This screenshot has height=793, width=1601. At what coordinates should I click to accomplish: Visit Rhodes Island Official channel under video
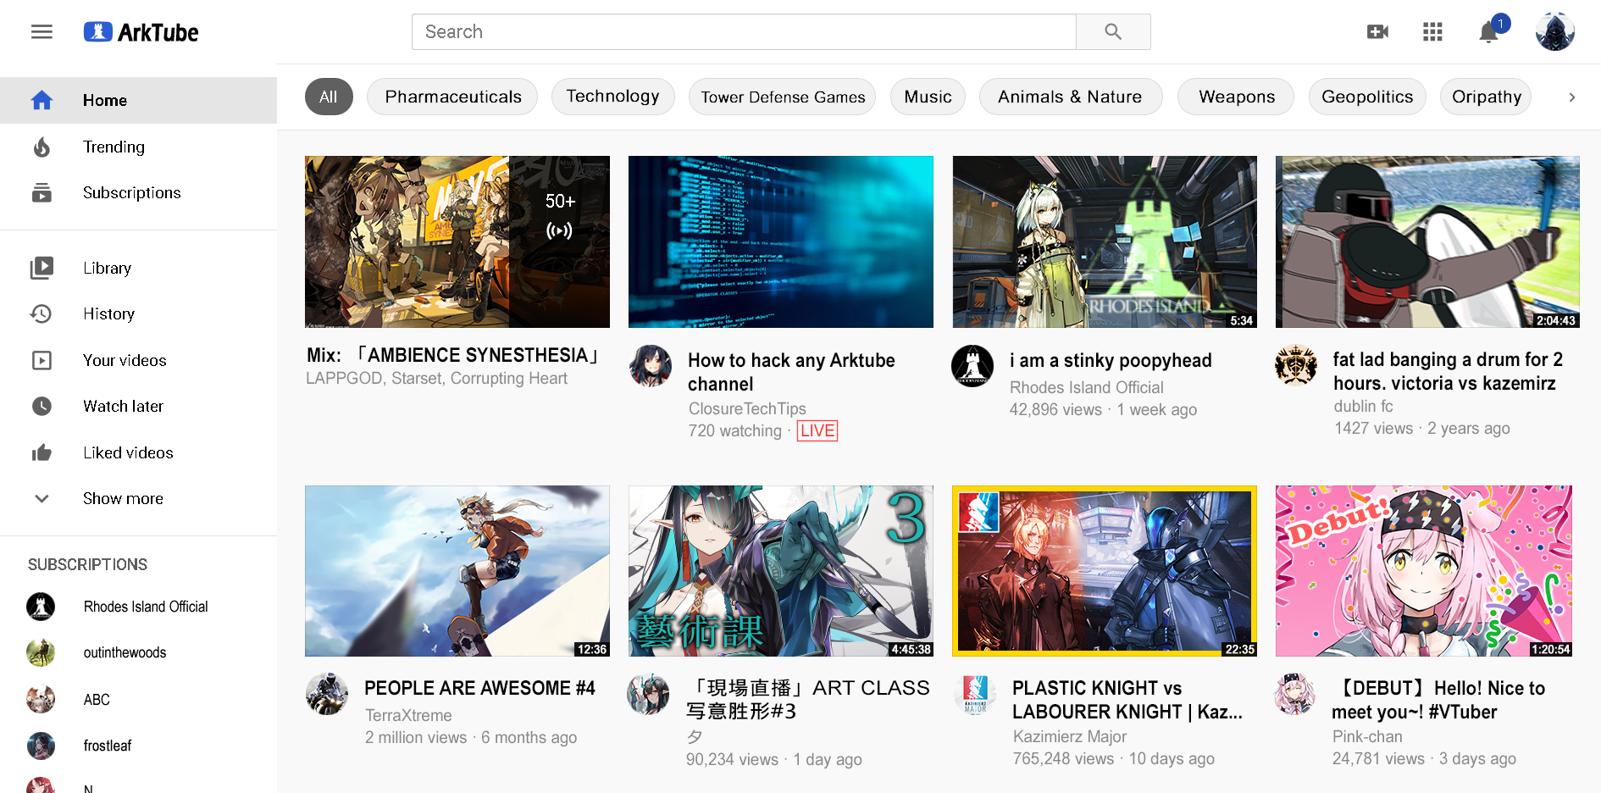[x=1087, y=387]
